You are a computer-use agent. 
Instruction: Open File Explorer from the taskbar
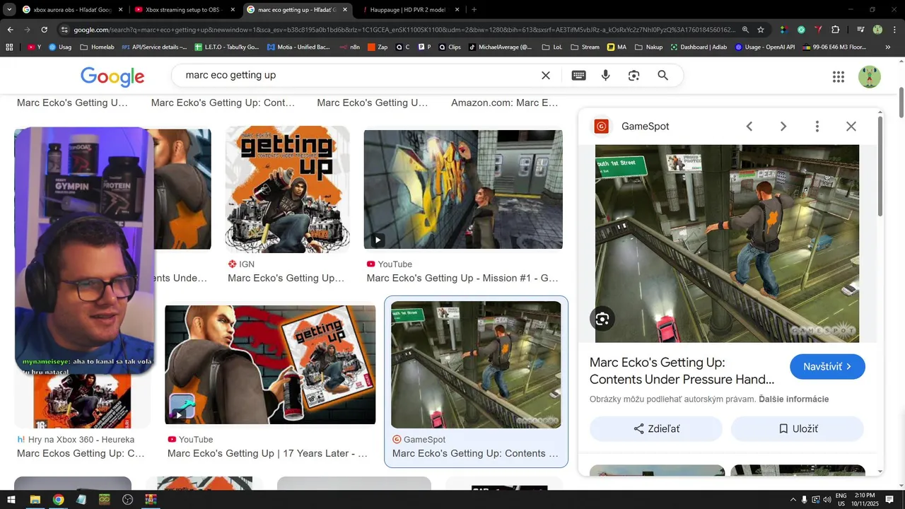[x=35, y=500]
